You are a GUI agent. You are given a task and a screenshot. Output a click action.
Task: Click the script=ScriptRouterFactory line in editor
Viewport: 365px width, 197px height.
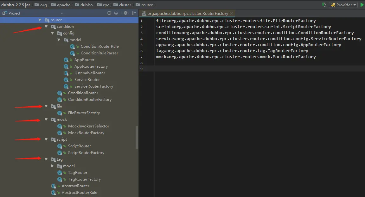point(243,27)
